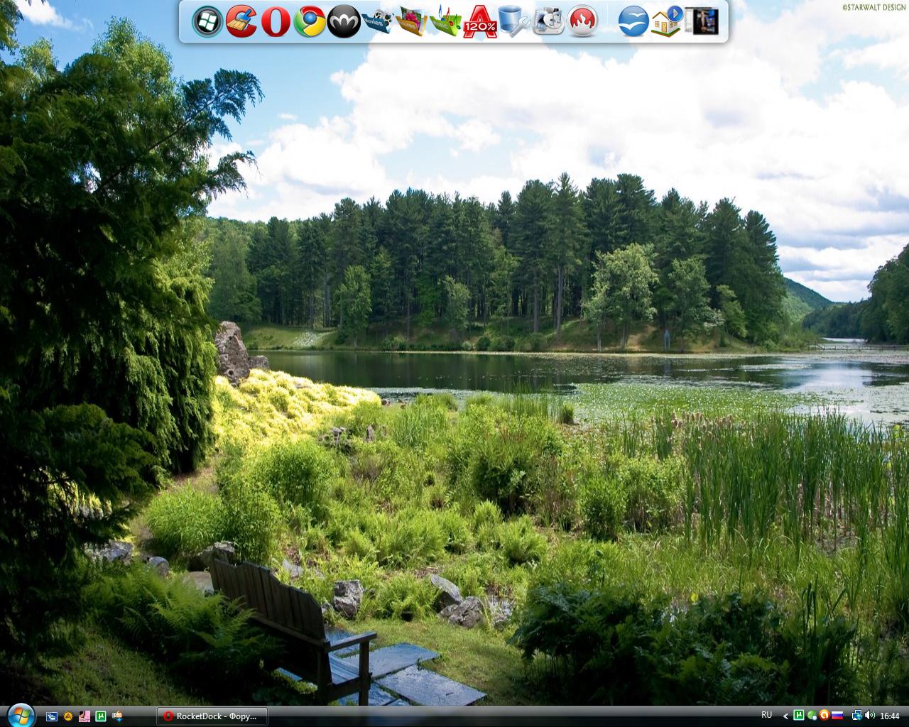Launch Alcohol 120% from the dock
Screen dimensions: 909x727
point(480,21)
